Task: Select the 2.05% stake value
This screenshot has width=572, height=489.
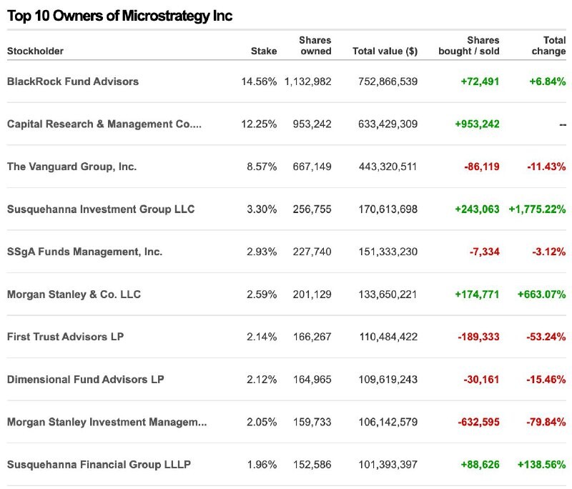Action: pyautogui.click(x=262, y=422)
